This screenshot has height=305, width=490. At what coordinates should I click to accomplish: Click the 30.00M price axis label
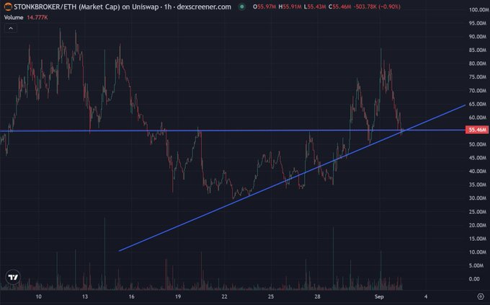tap(478, 198)
